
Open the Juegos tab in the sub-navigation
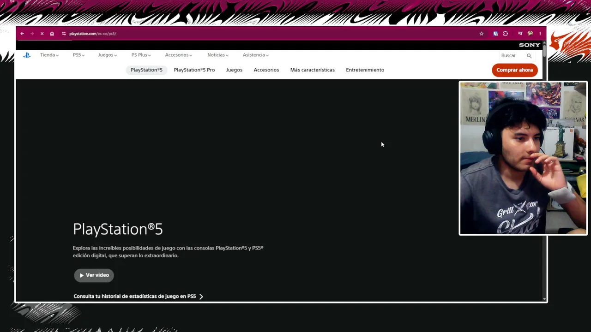(234, 70)
